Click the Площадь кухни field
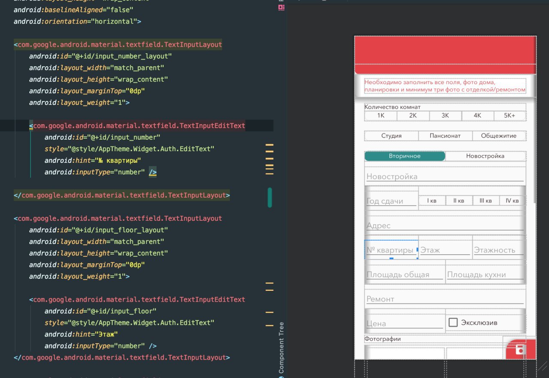 tap(486, 274)
